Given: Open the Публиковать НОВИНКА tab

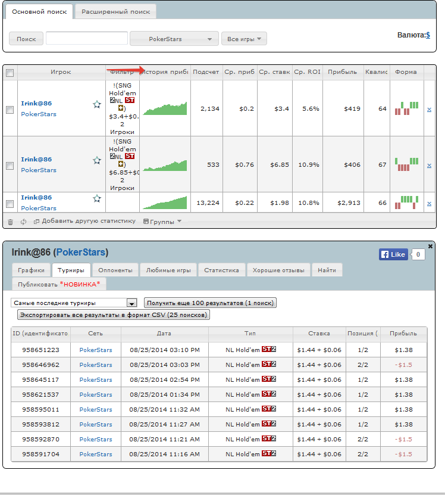Looking at the screenshot, I should click(x=59, y=284).
